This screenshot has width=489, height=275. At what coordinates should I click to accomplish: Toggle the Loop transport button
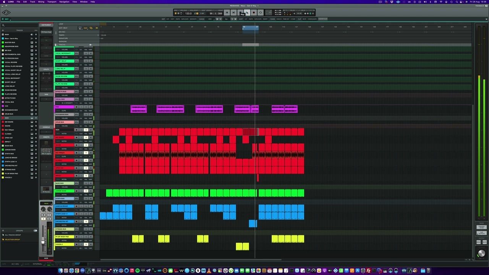pyautogui.click(x=261, y=13)
